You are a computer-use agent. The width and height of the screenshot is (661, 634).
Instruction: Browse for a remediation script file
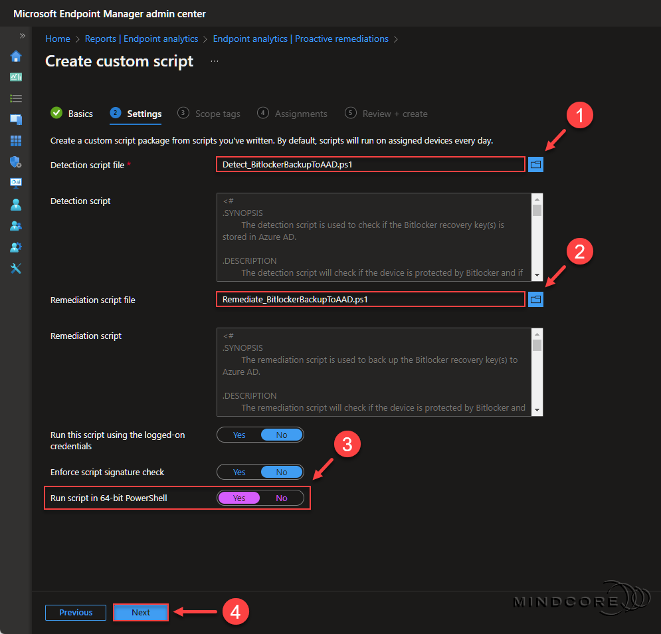[x=535, y=299]
